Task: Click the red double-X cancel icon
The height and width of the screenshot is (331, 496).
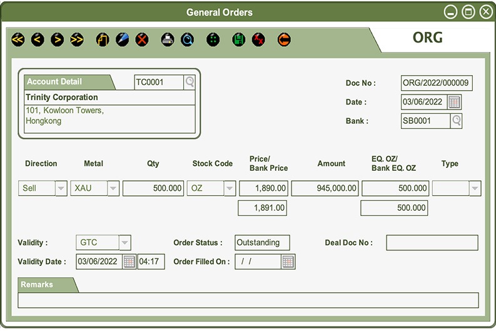Action: click(258, 40)
